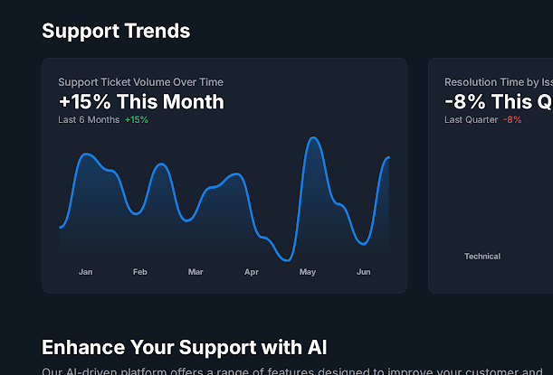Click the highest peak of the ticket volume line

click(x=313, y=138)
